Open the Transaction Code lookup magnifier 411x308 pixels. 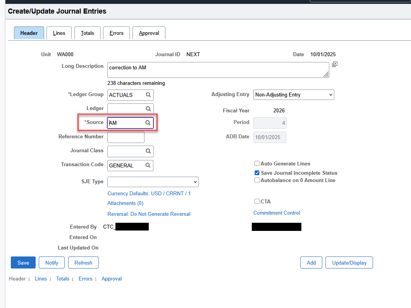click(x=148, y=165)
